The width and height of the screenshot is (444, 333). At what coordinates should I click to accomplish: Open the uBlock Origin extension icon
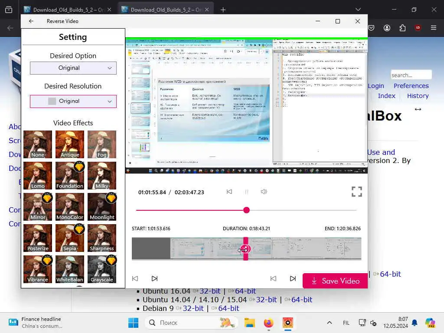pyautogui.click(x=418, y=28)
